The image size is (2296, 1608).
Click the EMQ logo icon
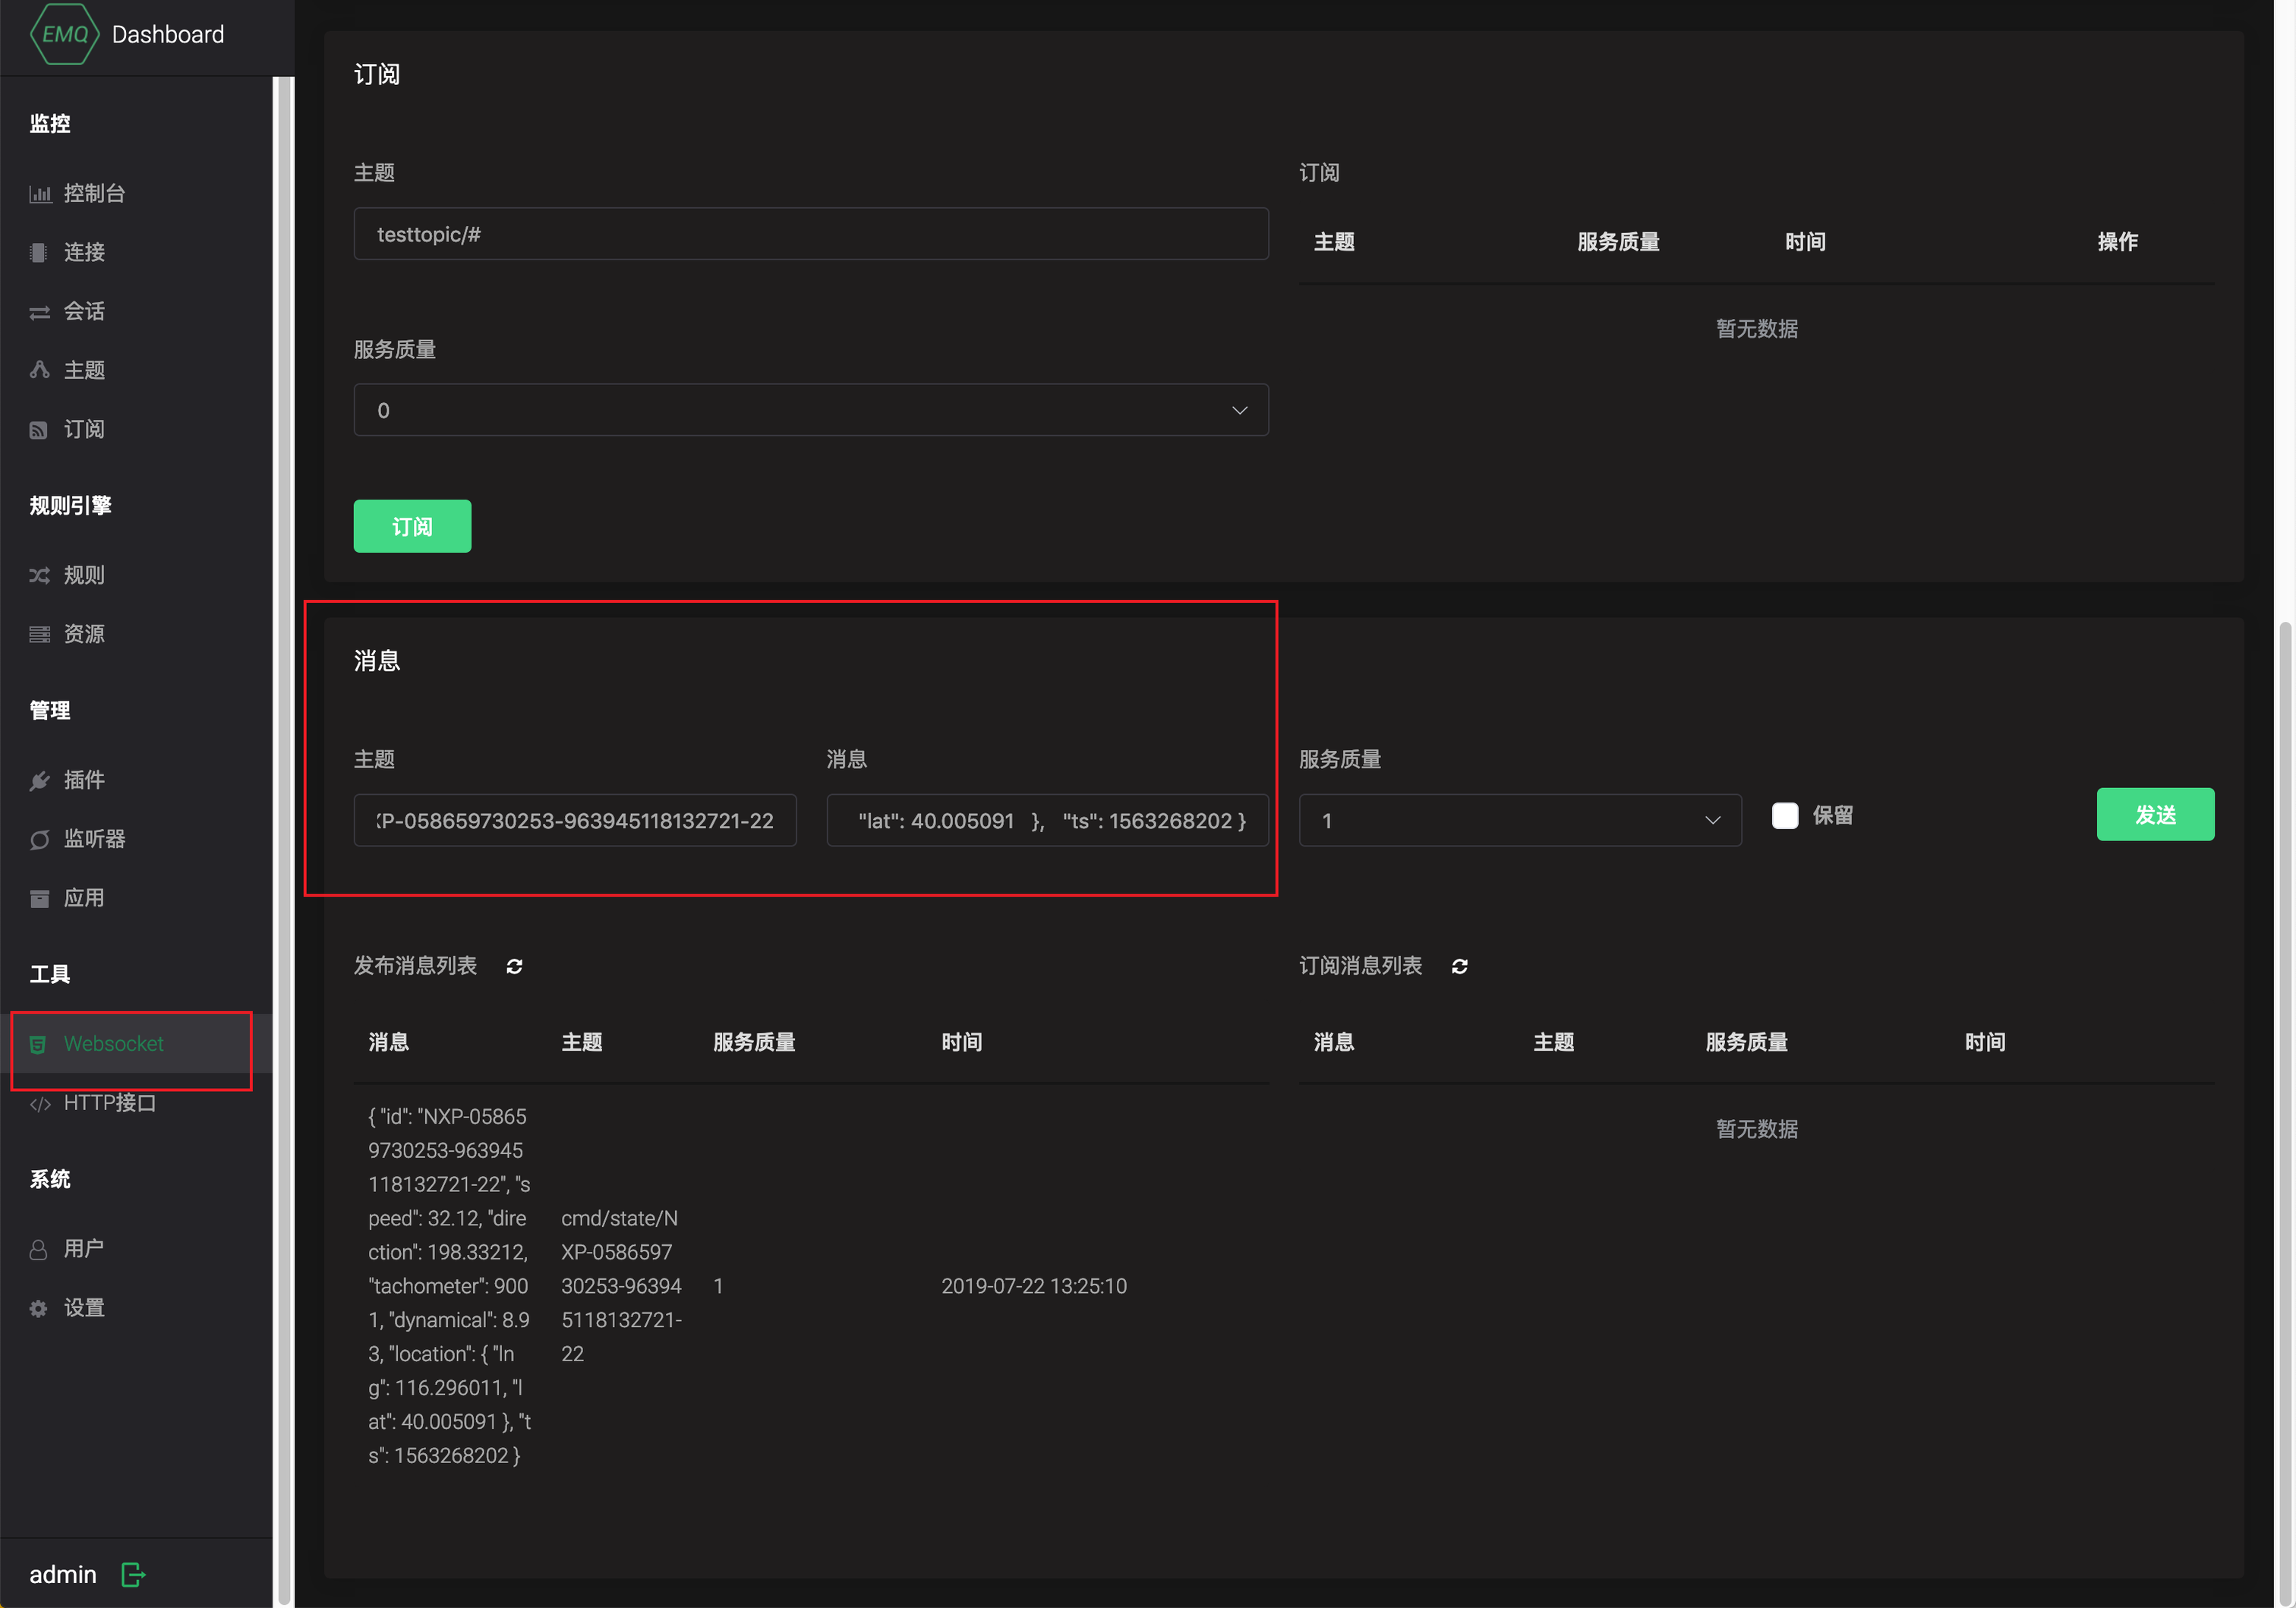tap(65, 34)
